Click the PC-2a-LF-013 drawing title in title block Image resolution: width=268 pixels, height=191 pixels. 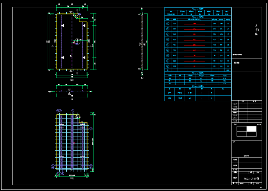point(252,179)
